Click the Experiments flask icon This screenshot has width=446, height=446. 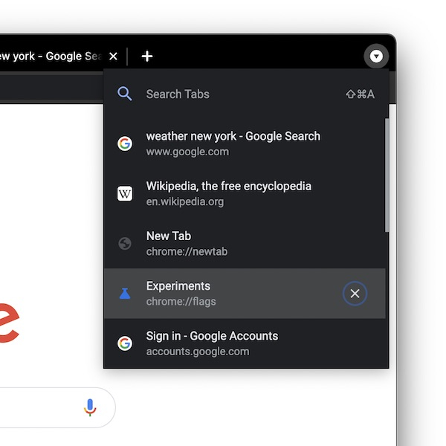[x=125, y=294]
